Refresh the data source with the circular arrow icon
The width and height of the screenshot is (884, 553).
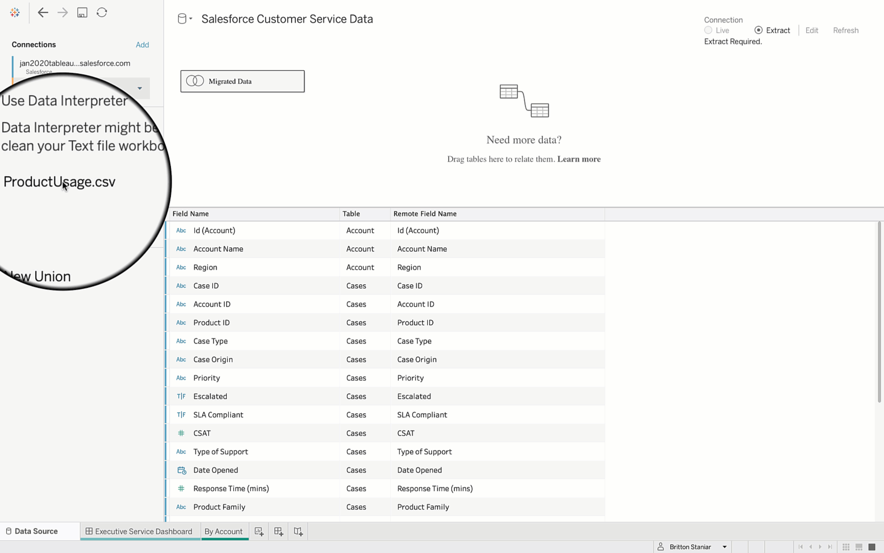tap(102, 12)
